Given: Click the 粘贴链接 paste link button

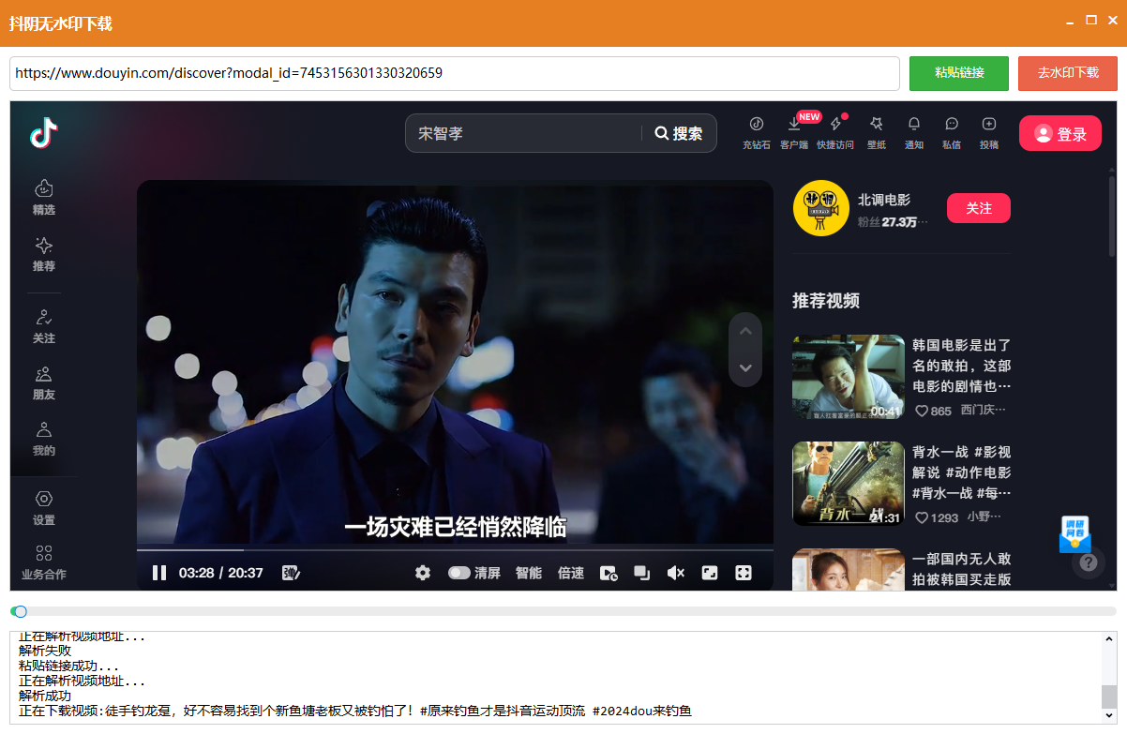Looking at the screenshot, I should 959,73.
